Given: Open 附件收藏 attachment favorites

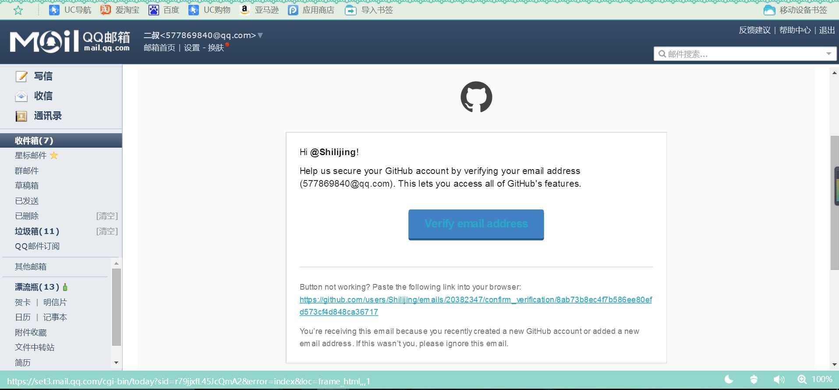Looking at the screenshot, I should click(x=31, y=333).
